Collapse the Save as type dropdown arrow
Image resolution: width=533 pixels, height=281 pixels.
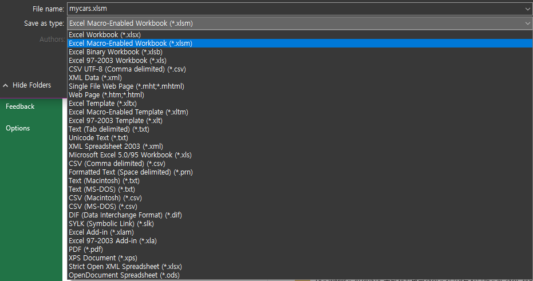pyautogui.click(x=528, y=23)
